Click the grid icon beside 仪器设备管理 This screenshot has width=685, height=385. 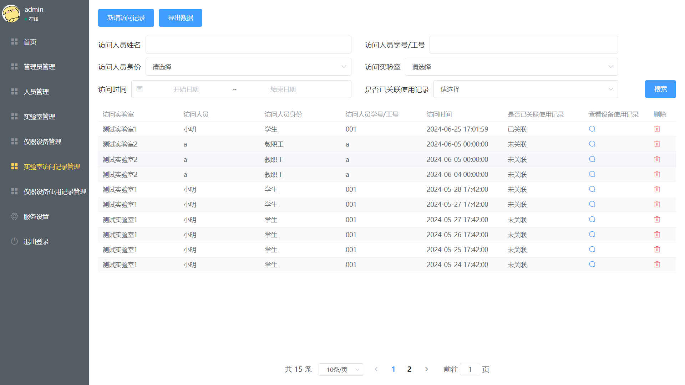(x=14, y=142)
